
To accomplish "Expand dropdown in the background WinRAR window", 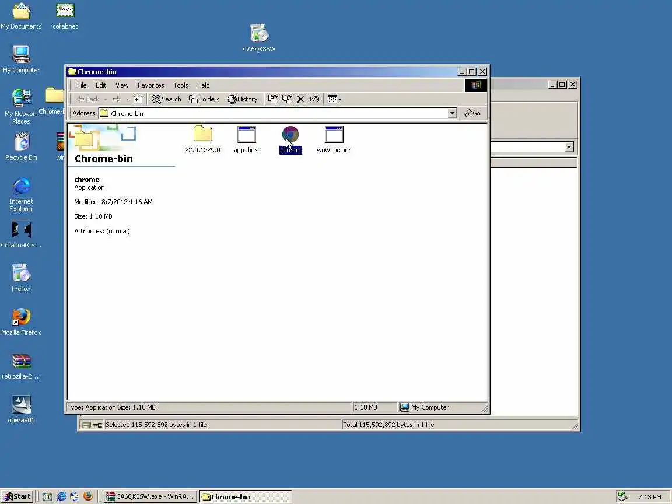I will 569,147.
